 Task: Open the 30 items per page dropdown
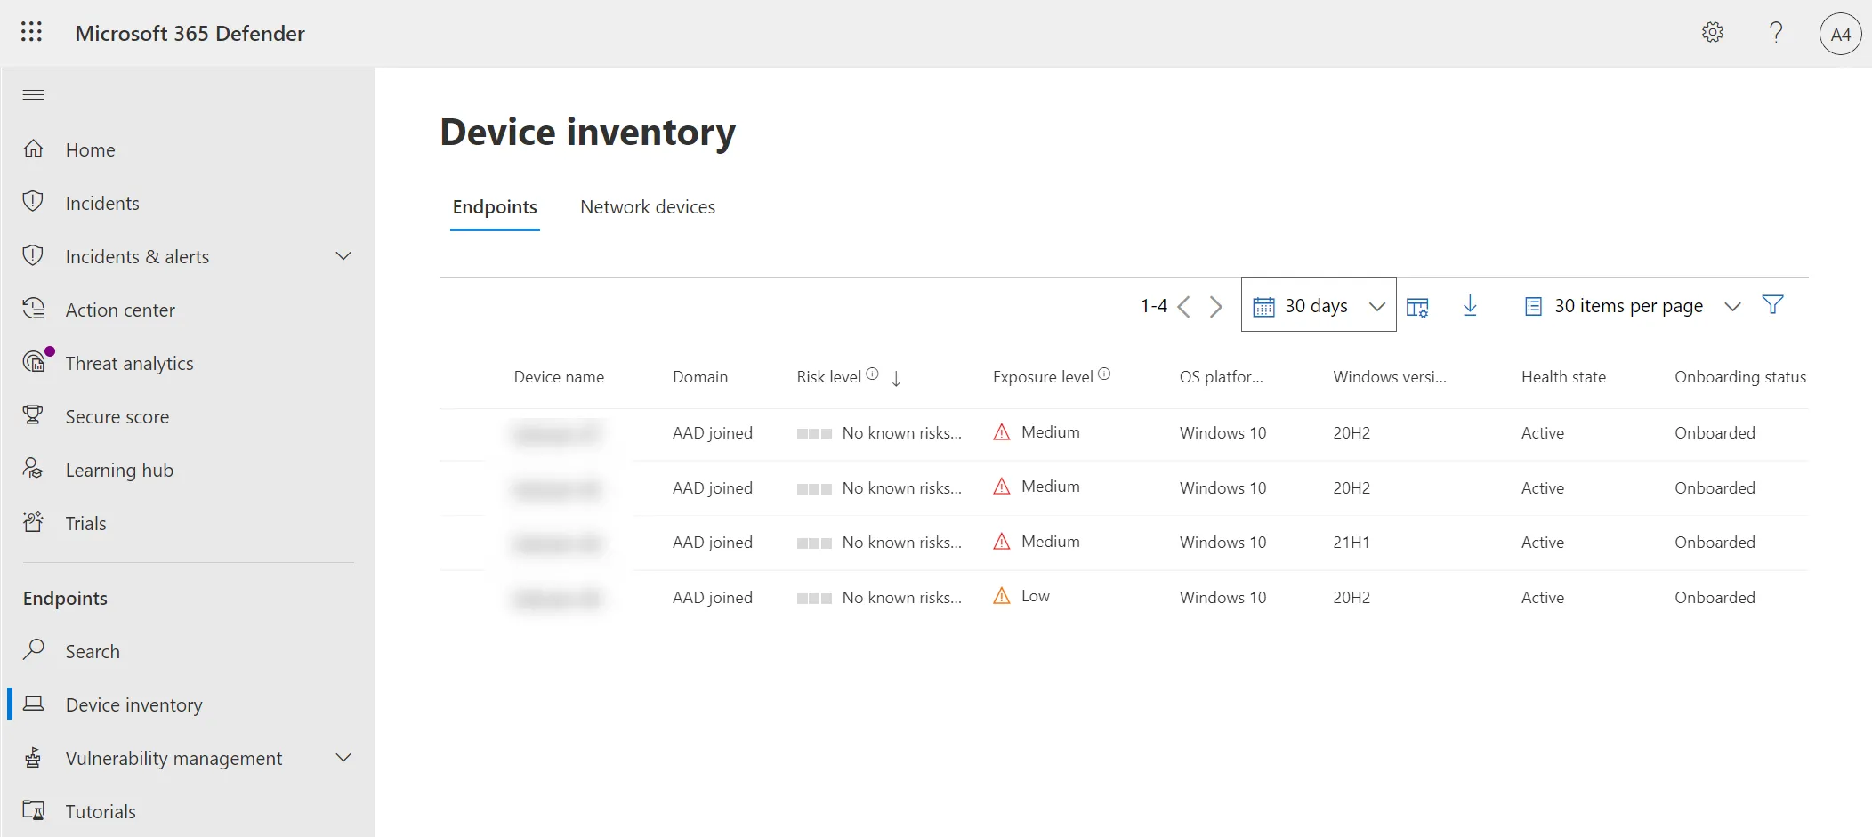pos(1632,306)
